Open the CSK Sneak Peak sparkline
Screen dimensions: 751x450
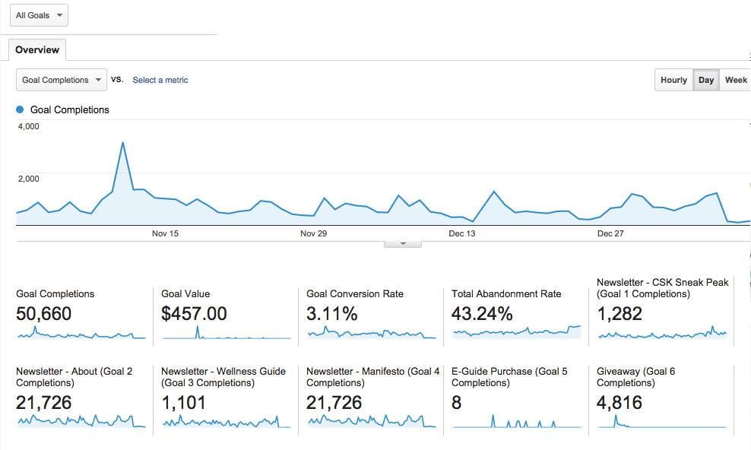tap(661, 334)
